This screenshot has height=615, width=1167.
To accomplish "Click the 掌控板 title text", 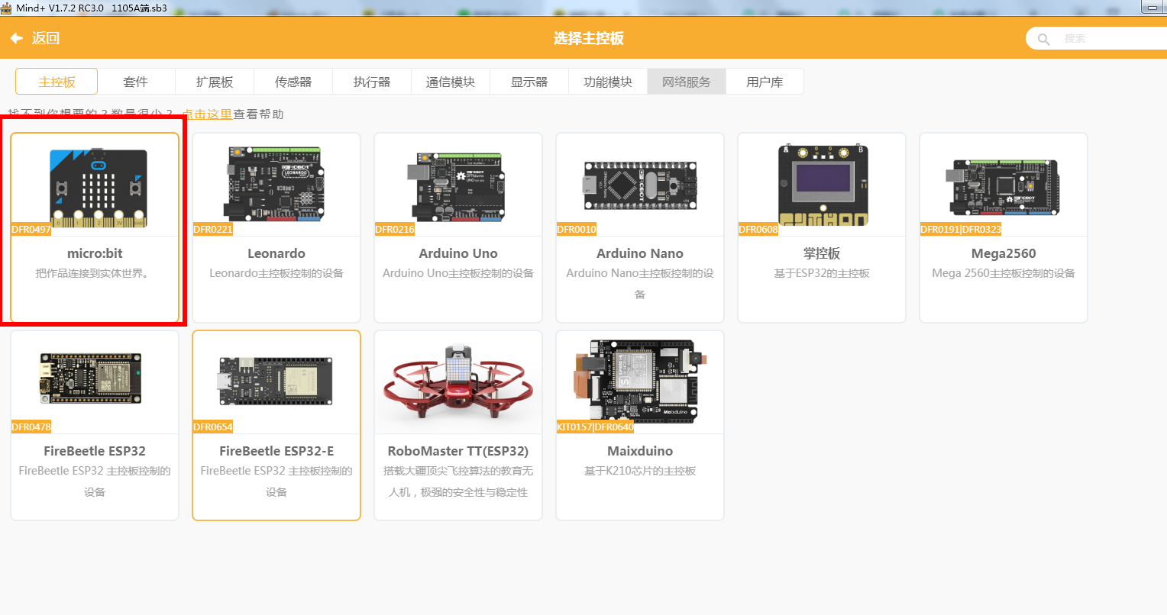I will point(822,253).
